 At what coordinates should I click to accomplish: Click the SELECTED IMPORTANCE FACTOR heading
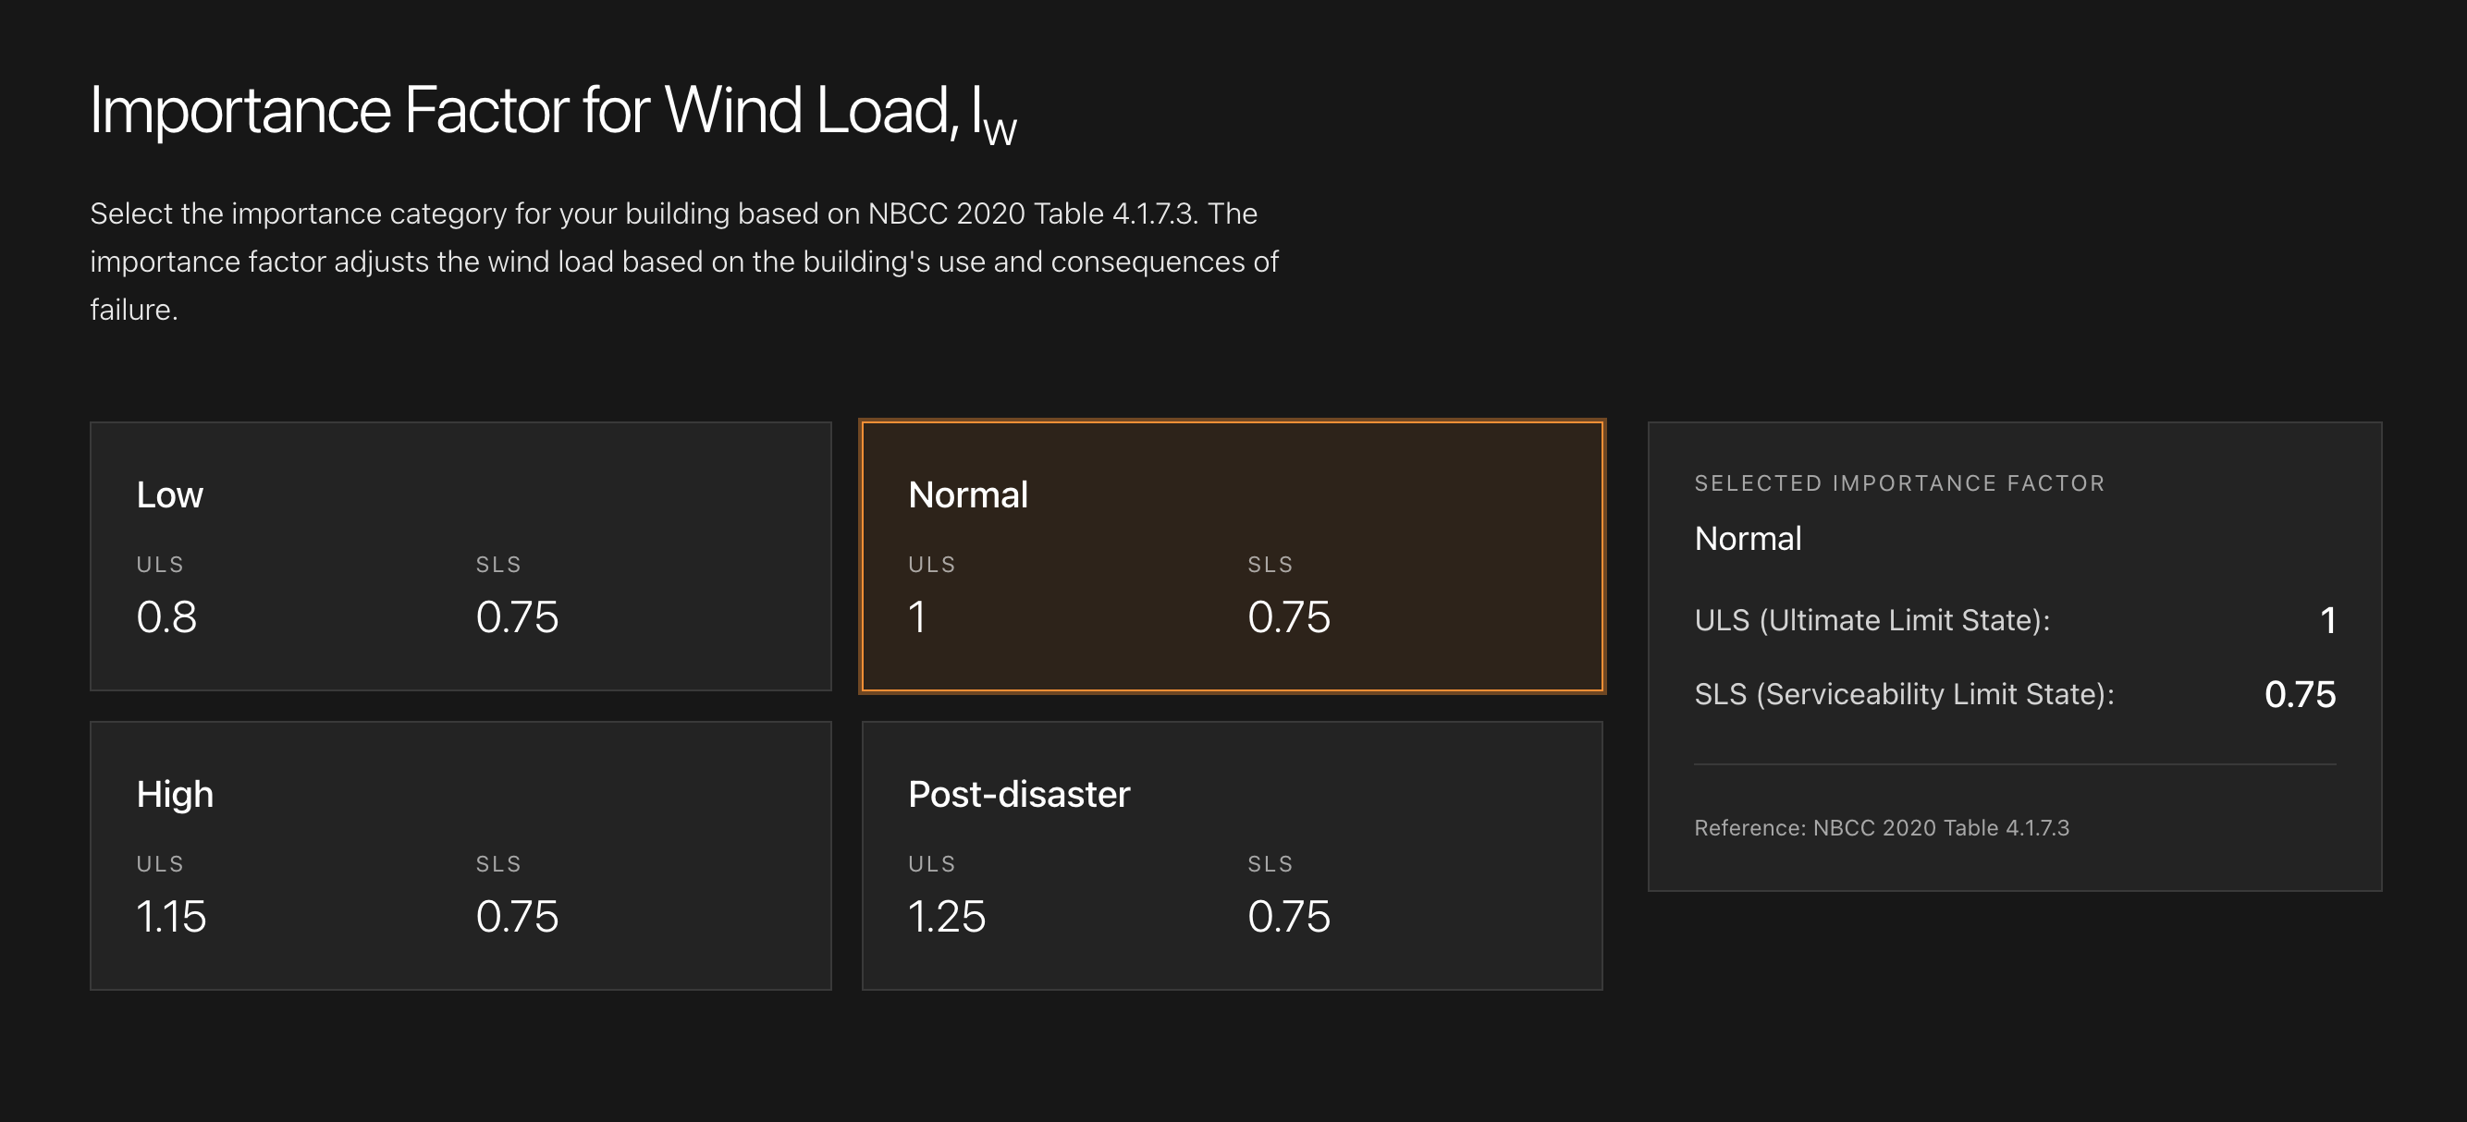point(1899,482)
